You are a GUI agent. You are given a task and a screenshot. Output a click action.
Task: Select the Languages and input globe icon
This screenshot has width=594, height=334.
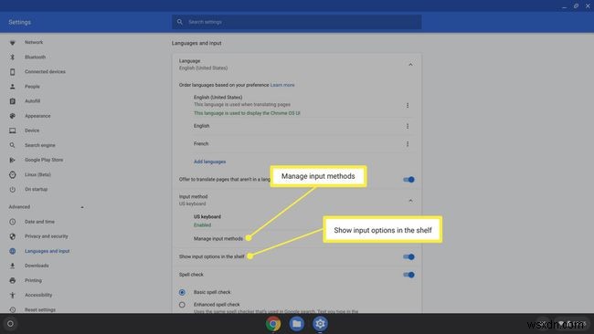(x=12, y=251)
